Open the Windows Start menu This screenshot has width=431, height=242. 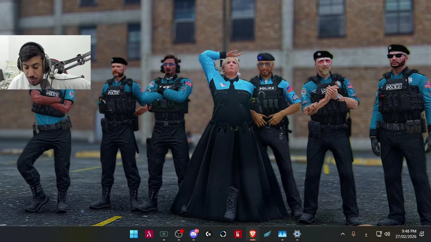pos(134,234)
